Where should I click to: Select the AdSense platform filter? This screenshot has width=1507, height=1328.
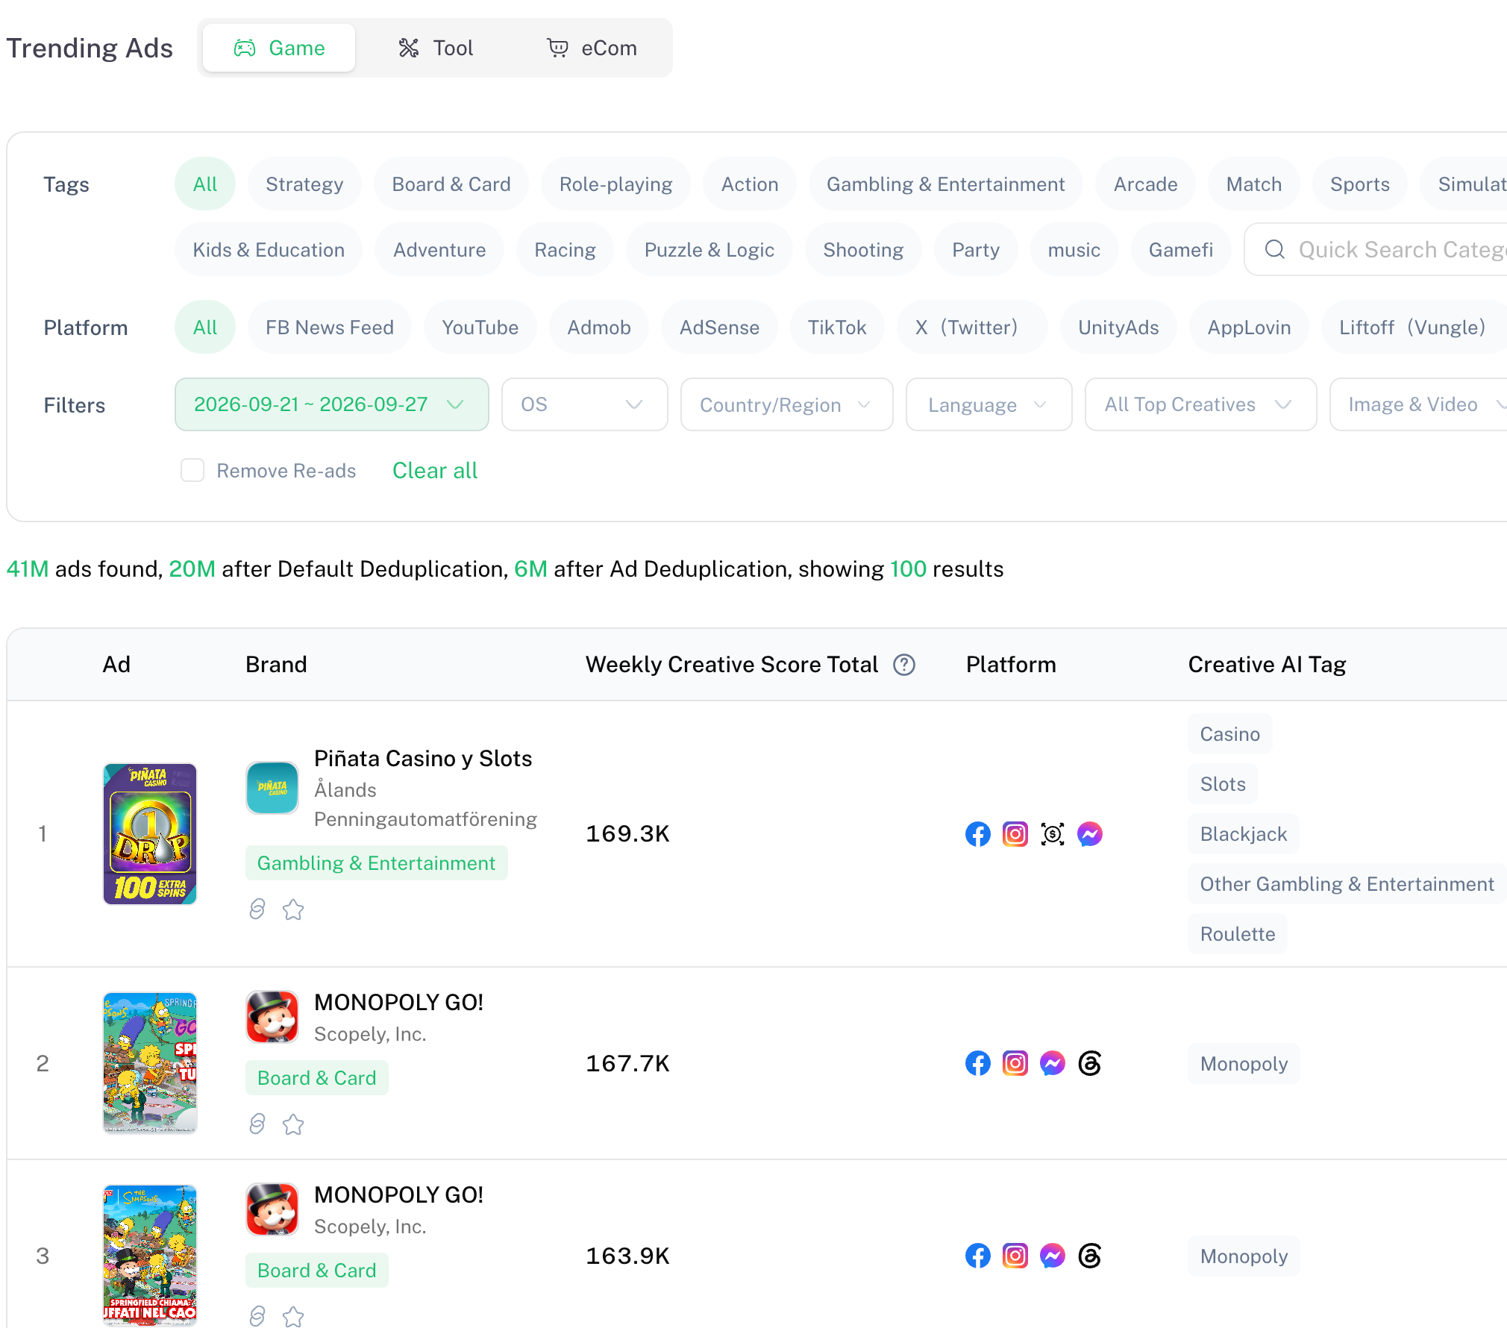719,327
